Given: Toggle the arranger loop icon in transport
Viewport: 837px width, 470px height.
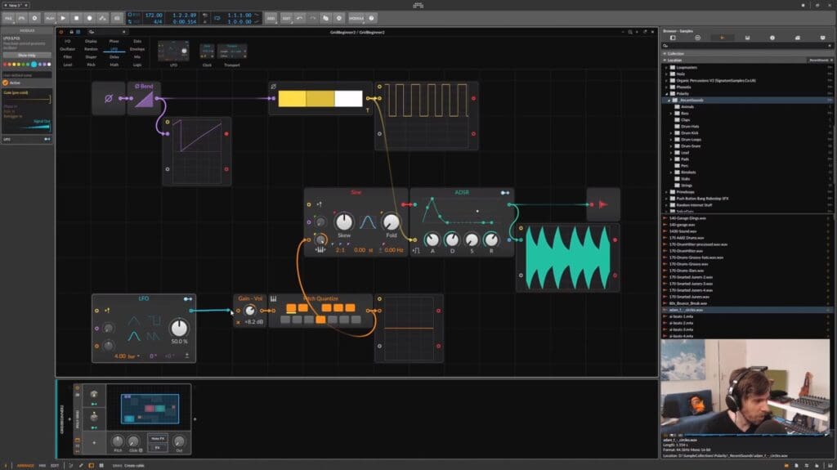Looking at the screenshot, I should click(217, 18).
